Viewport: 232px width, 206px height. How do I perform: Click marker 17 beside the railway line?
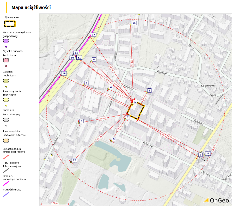(x=93, y=34)
